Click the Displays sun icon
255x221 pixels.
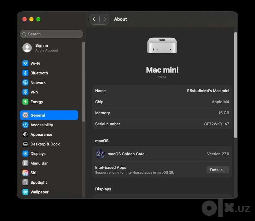click(25, 153)
